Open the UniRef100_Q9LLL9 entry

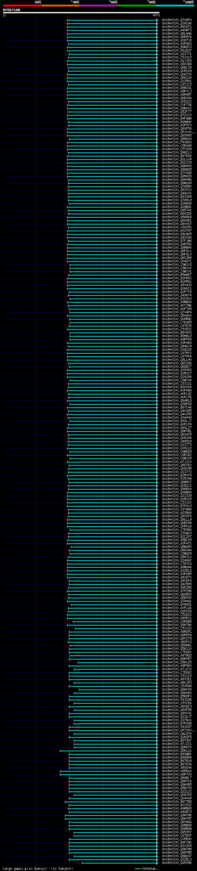pos(177,520)
